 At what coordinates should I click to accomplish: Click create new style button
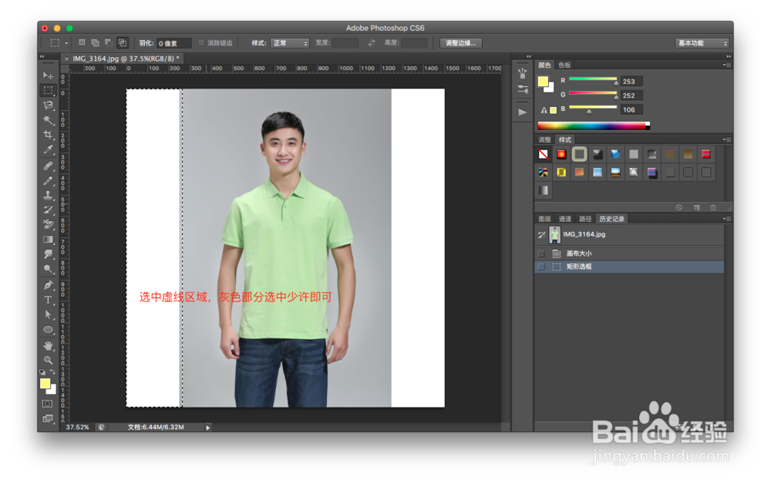point(696,207)
